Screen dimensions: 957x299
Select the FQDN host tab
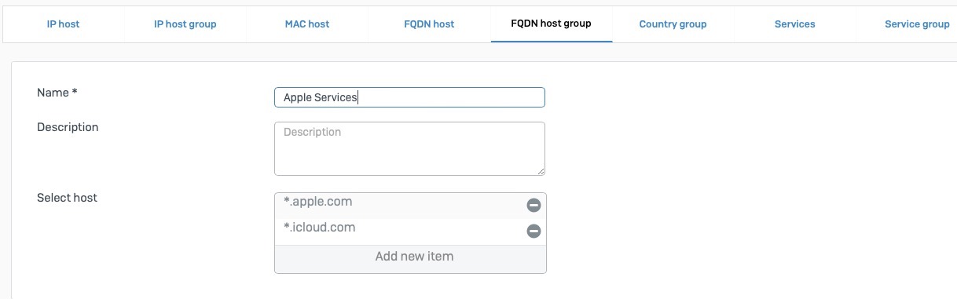(x=429, y=24)
